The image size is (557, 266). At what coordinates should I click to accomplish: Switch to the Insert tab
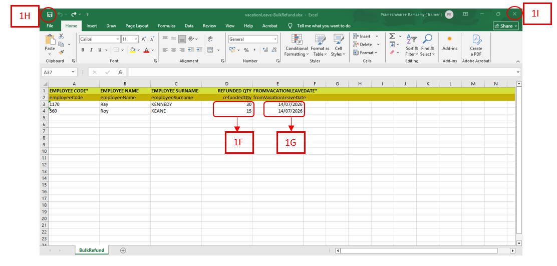pos(92,26)
